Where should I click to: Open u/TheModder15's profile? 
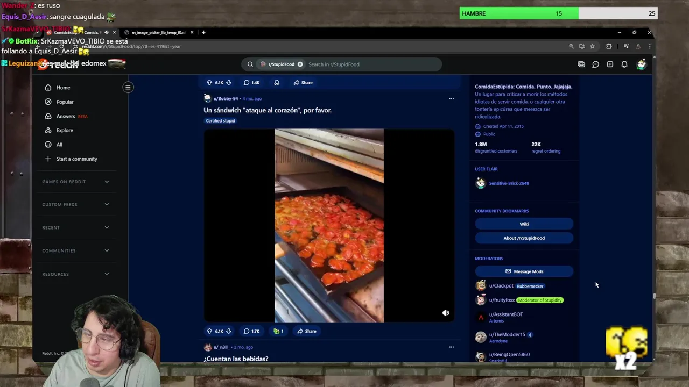[507, 334]
